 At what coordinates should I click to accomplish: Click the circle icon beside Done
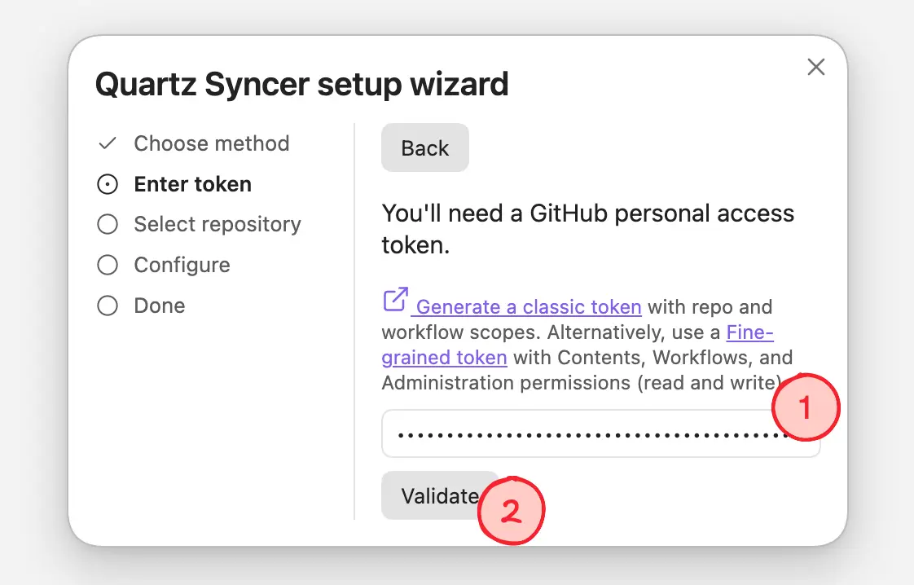pos(108,306)
